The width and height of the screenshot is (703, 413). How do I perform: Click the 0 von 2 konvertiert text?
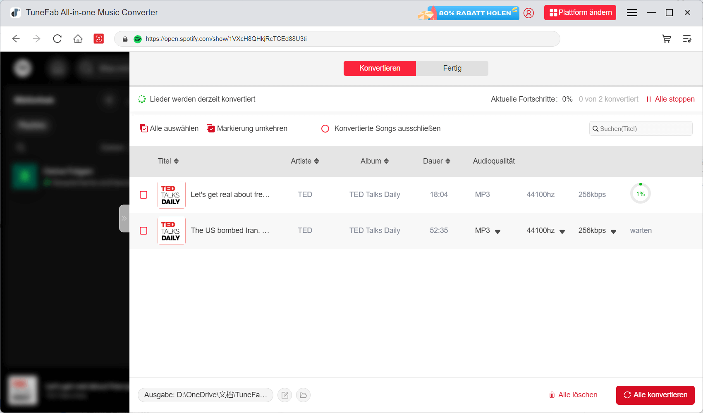pos(608,99)
